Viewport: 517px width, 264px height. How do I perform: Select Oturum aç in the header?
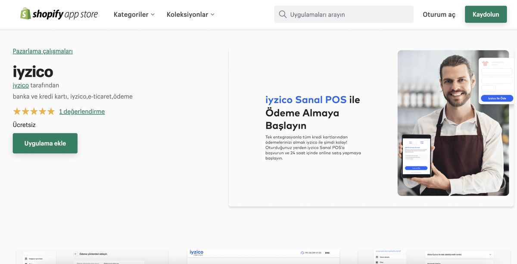point(439,14)
